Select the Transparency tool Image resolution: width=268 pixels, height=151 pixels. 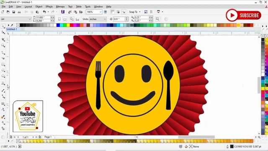tap(3, 109)
